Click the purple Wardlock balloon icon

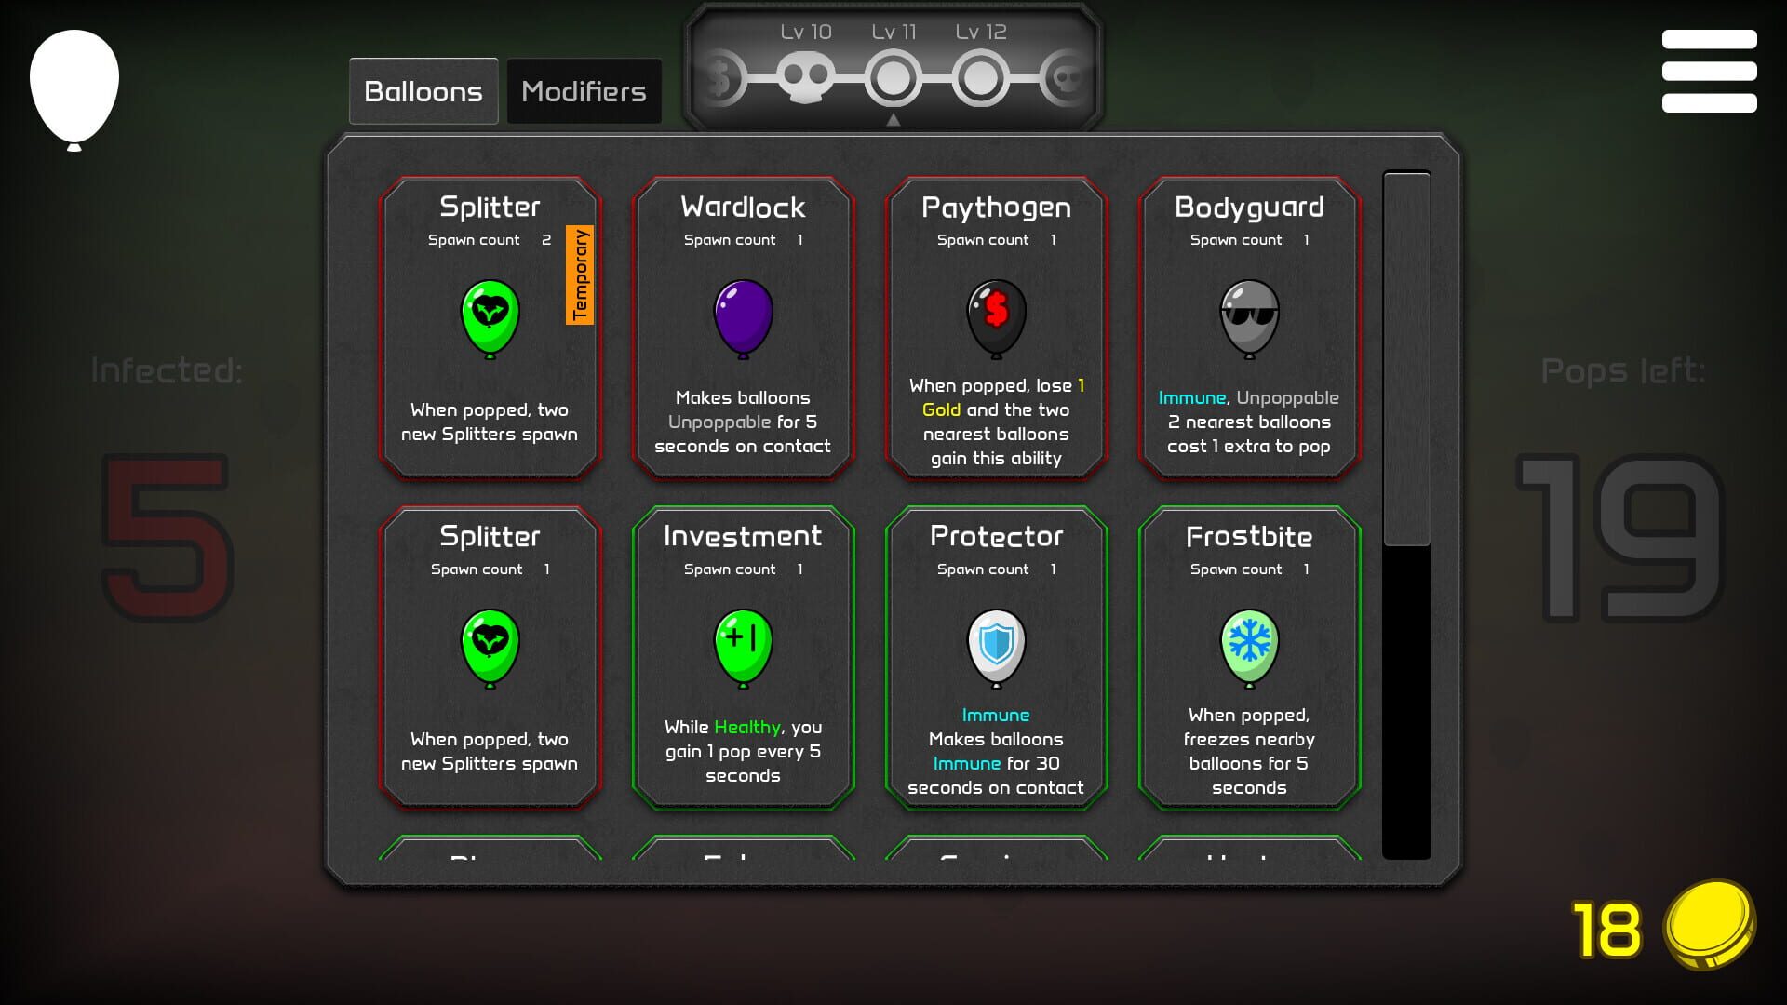pyautogui.click(x=742, y=318)
